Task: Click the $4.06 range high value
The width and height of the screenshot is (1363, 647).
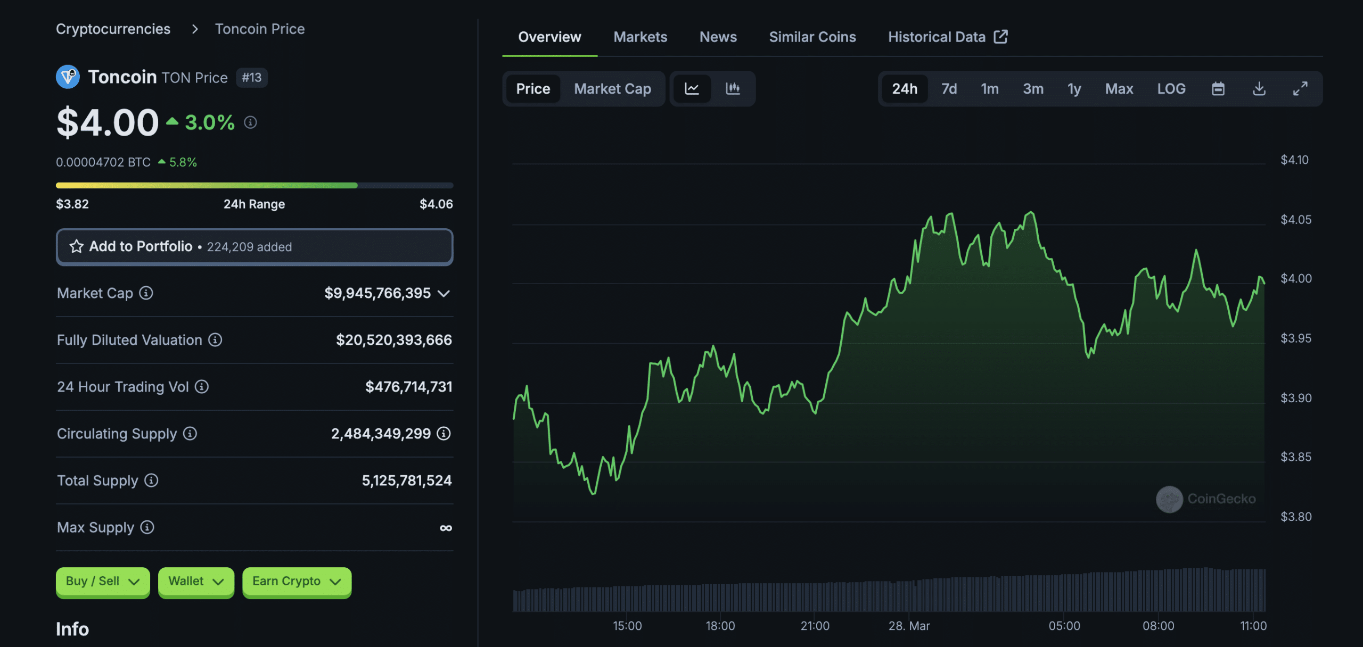Action: tap(436, 204)
